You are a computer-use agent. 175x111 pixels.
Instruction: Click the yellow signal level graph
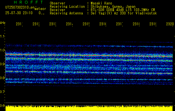tap(89, 108)
